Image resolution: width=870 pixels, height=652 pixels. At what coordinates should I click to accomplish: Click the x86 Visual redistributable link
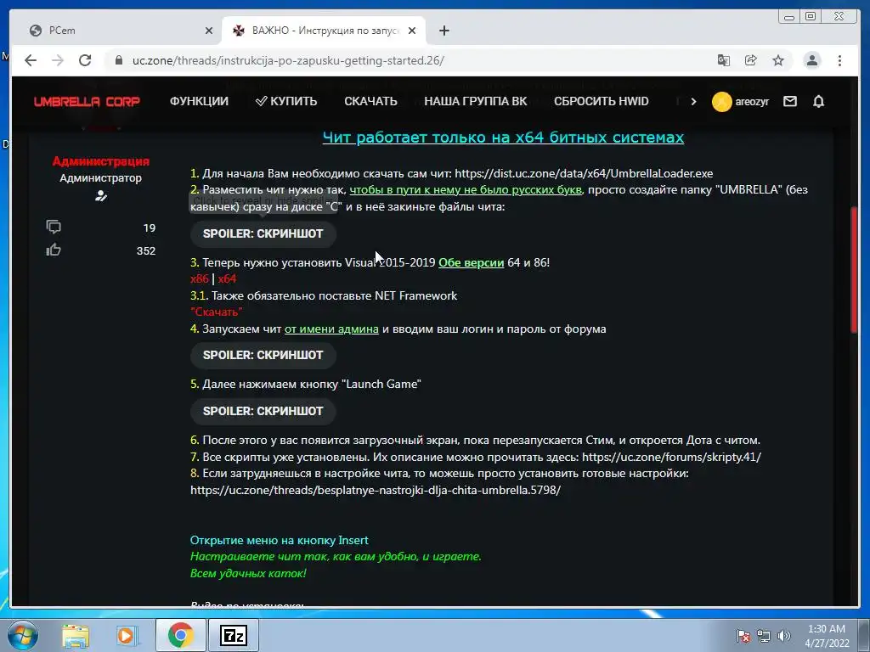199,278
